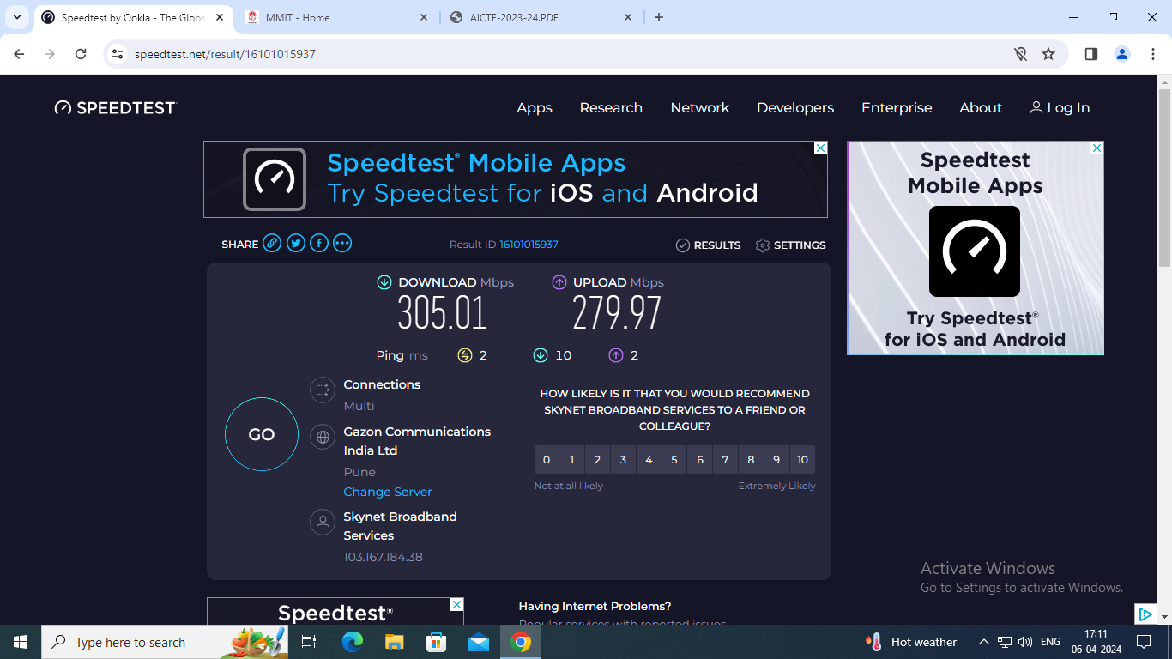Open the Network menu item
The width and height of the screenshot is (1172, 659).
coord(699,107)
